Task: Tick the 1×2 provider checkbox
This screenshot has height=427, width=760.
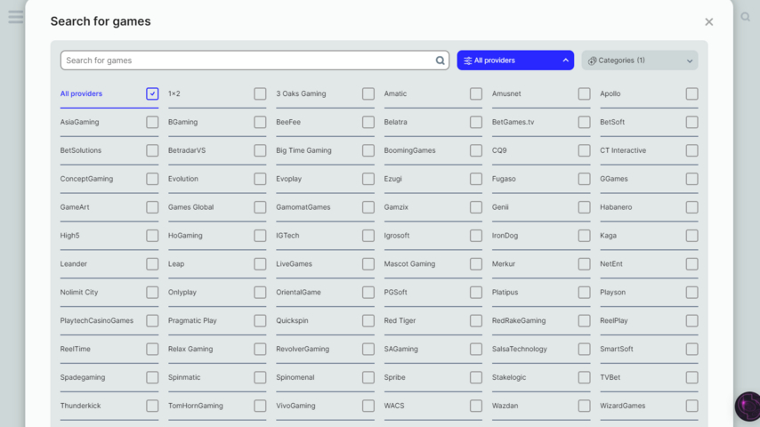Action: click(260, 93)
